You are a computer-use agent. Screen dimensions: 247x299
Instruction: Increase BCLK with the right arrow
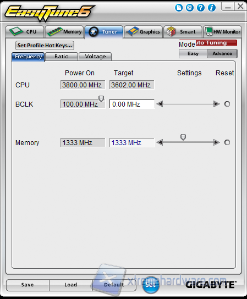(x=216, y=104)
